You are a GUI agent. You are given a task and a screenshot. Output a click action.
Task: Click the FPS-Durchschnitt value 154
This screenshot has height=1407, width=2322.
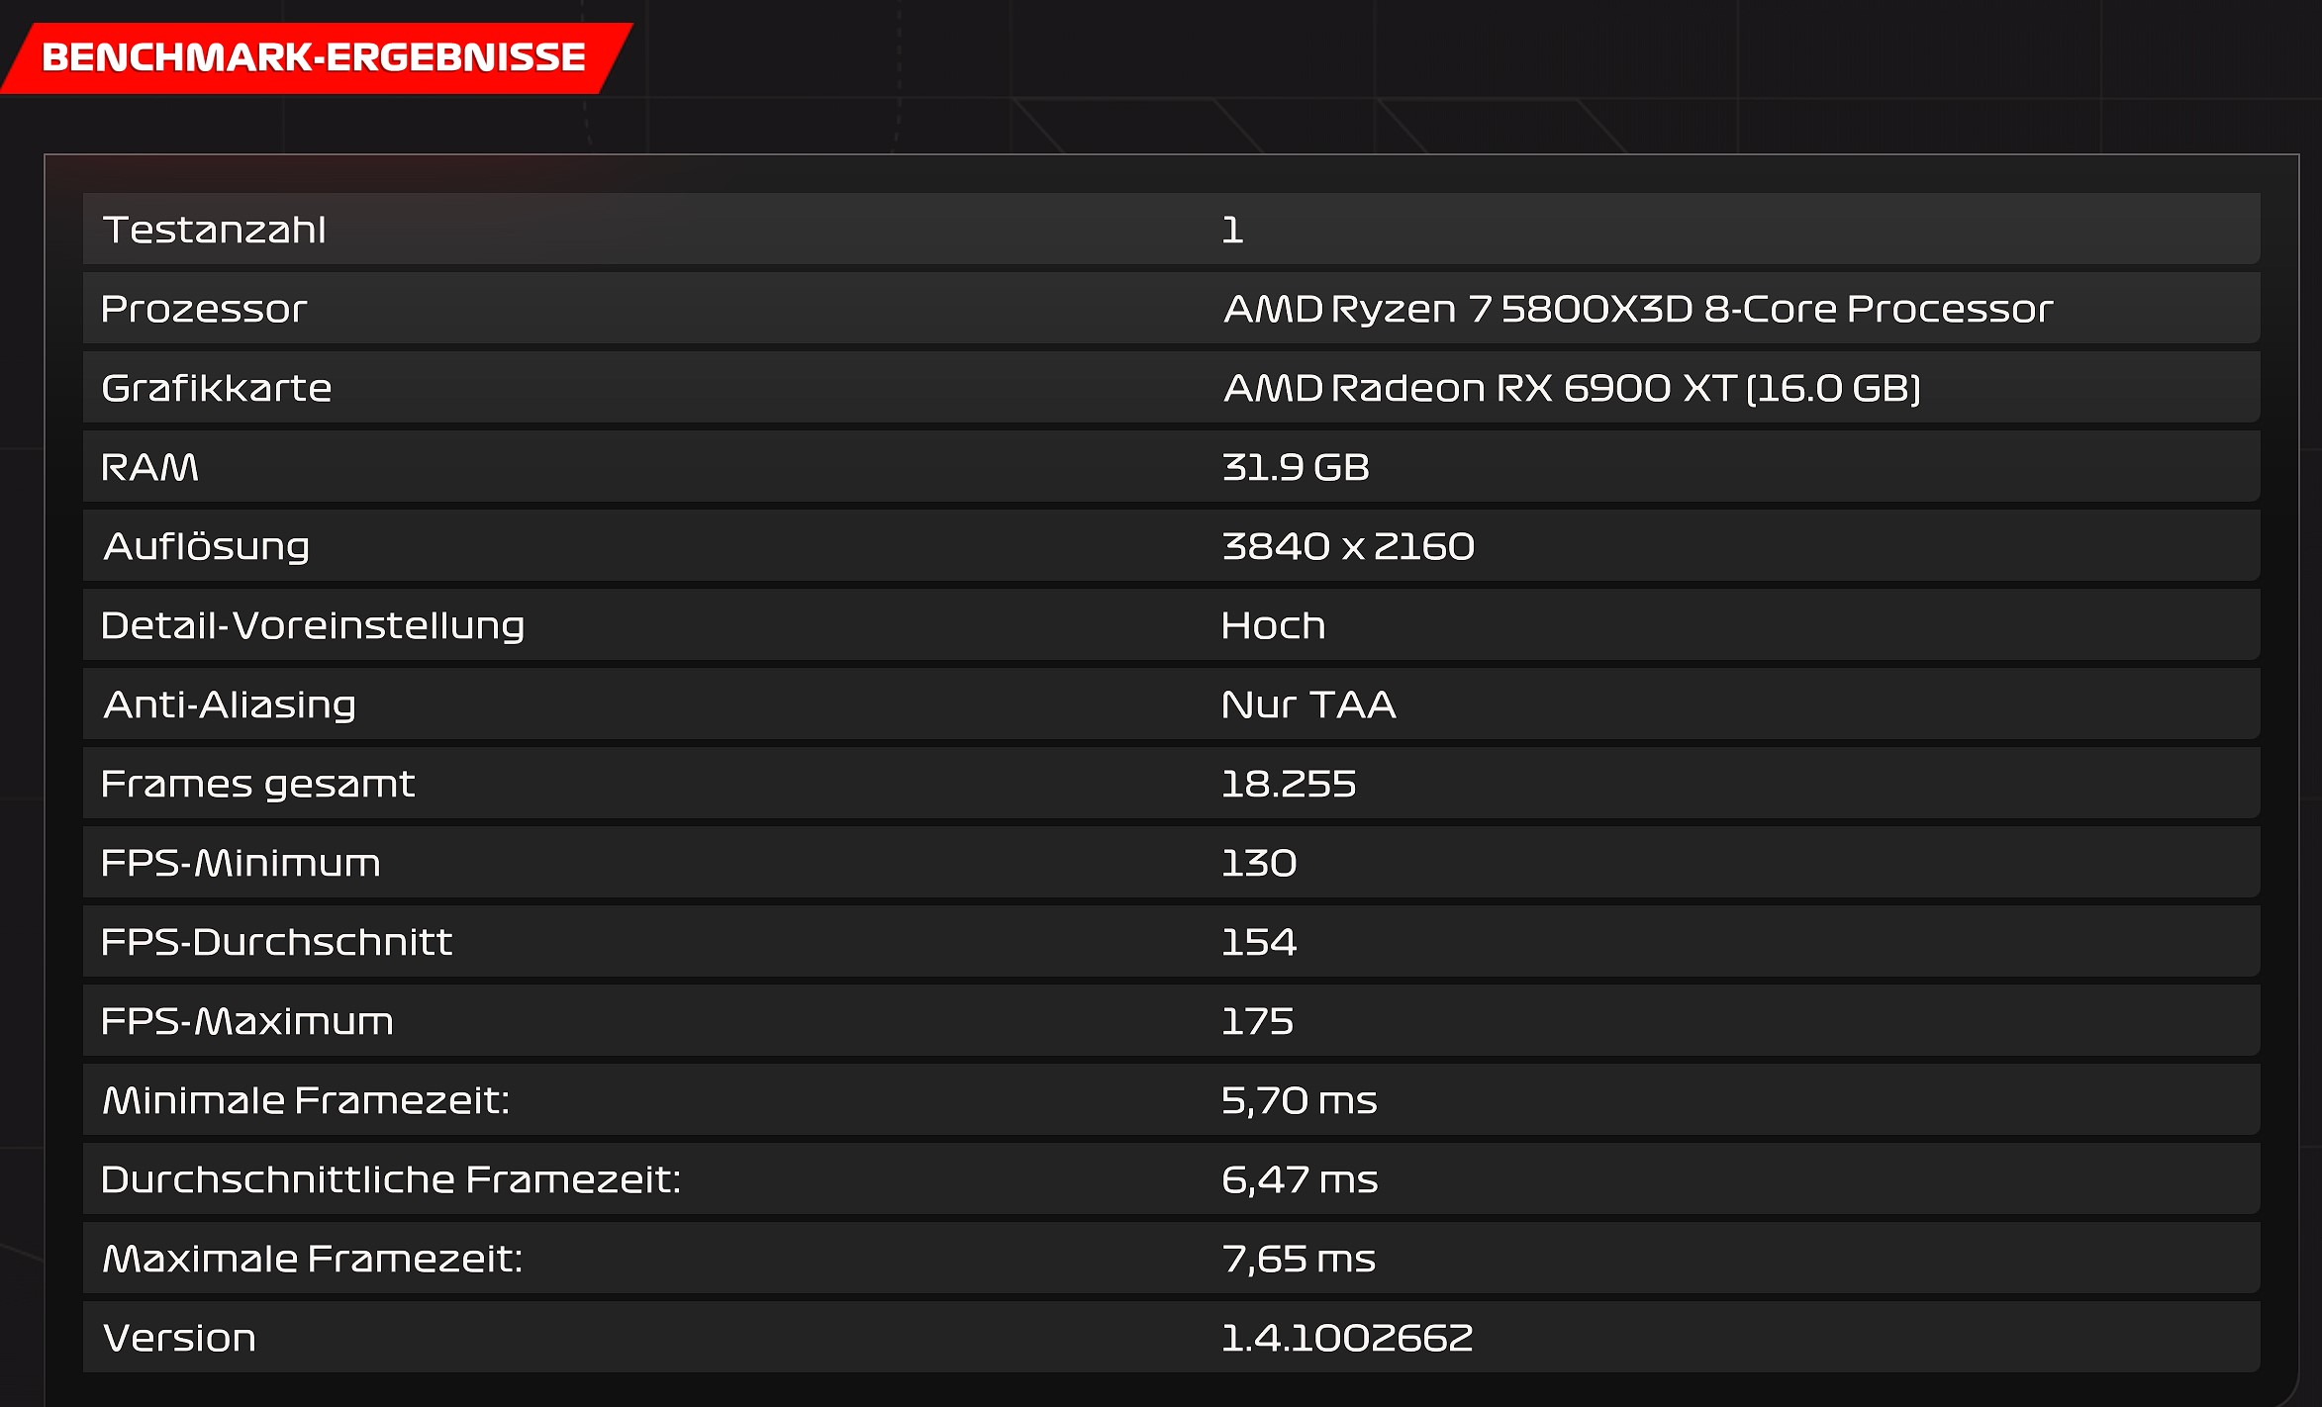(x=1258, y=942)
